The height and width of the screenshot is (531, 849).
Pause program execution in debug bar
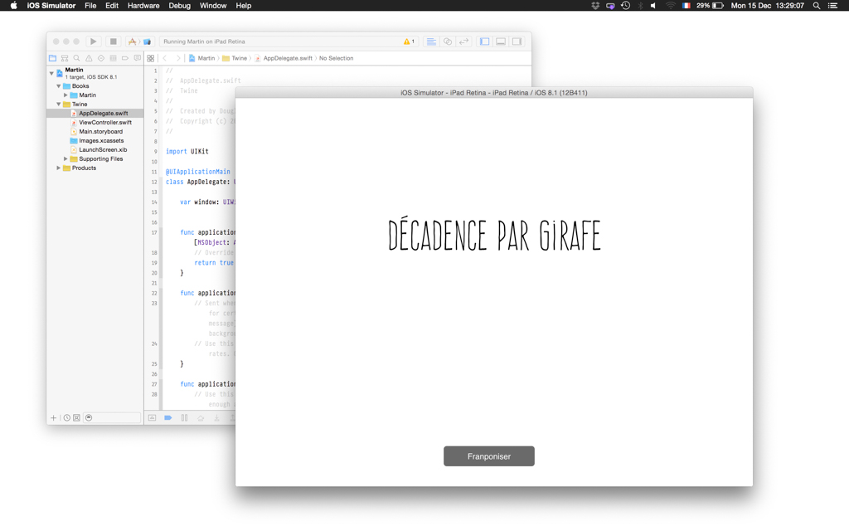tap(184, 418)
